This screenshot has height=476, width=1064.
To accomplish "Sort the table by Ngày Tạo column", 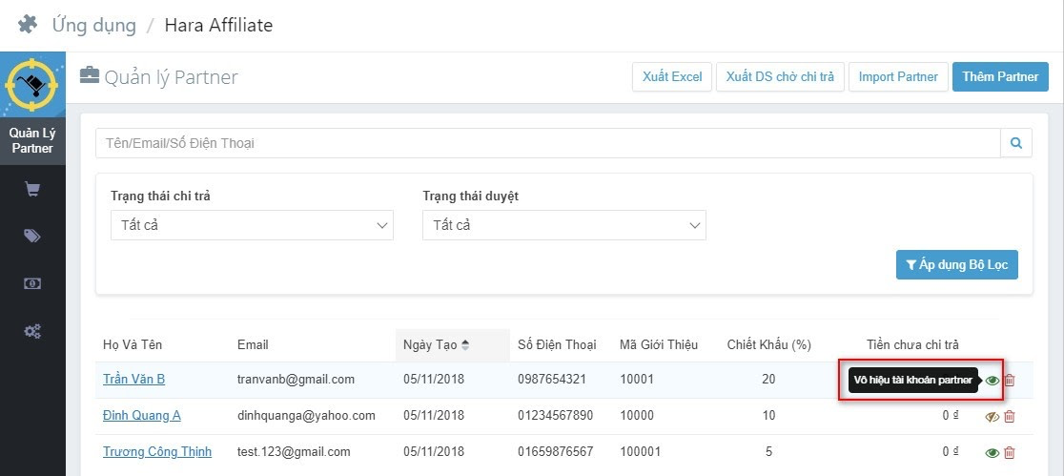I will click(437, 344).
